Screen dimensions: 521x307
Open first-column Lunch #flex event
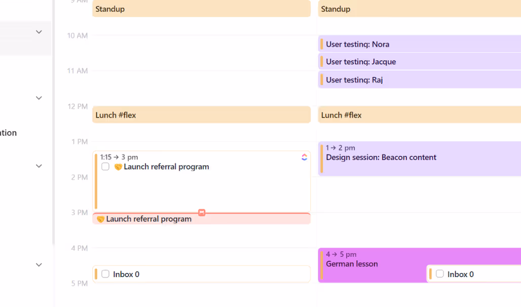[x=201, y=114]
